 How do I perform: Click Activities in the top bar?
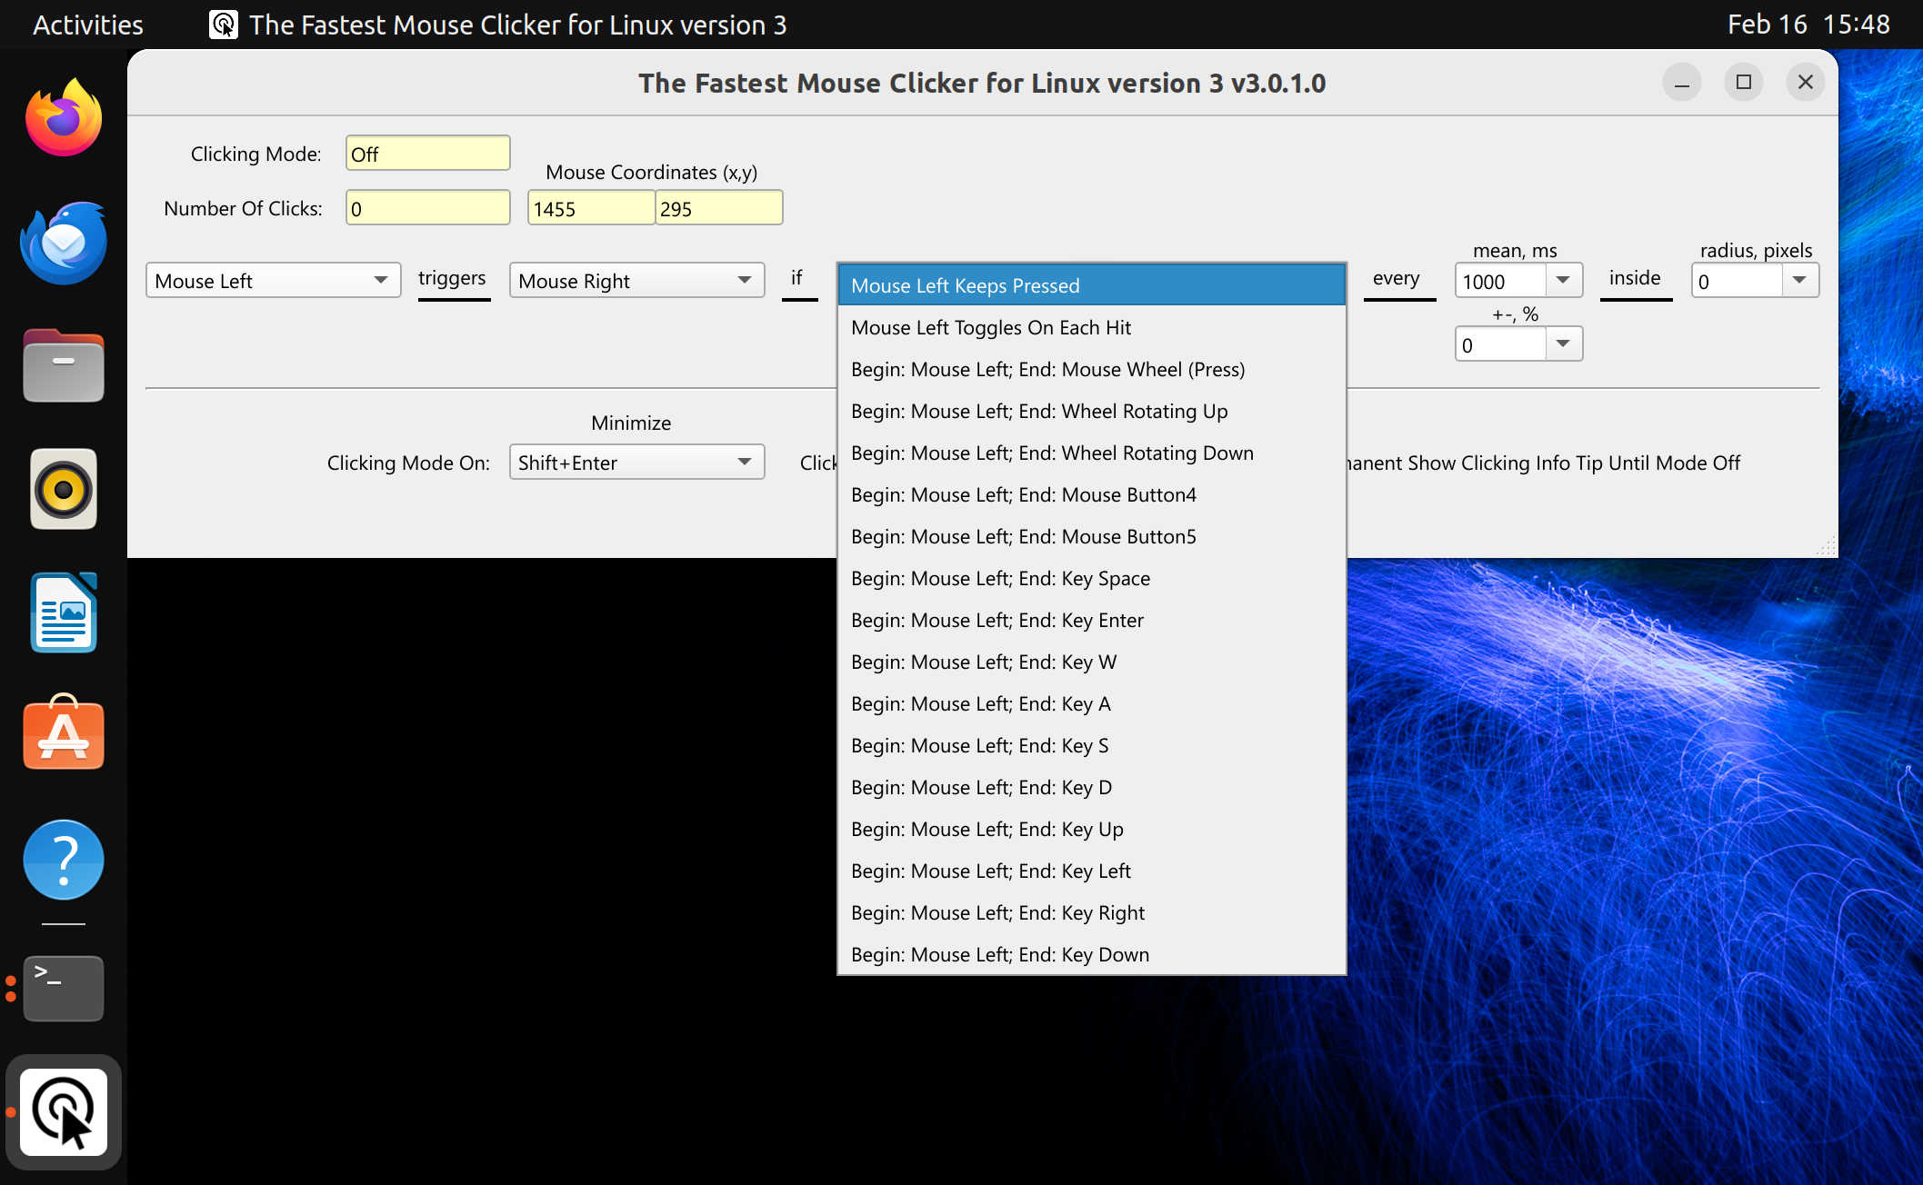[87, 25]
